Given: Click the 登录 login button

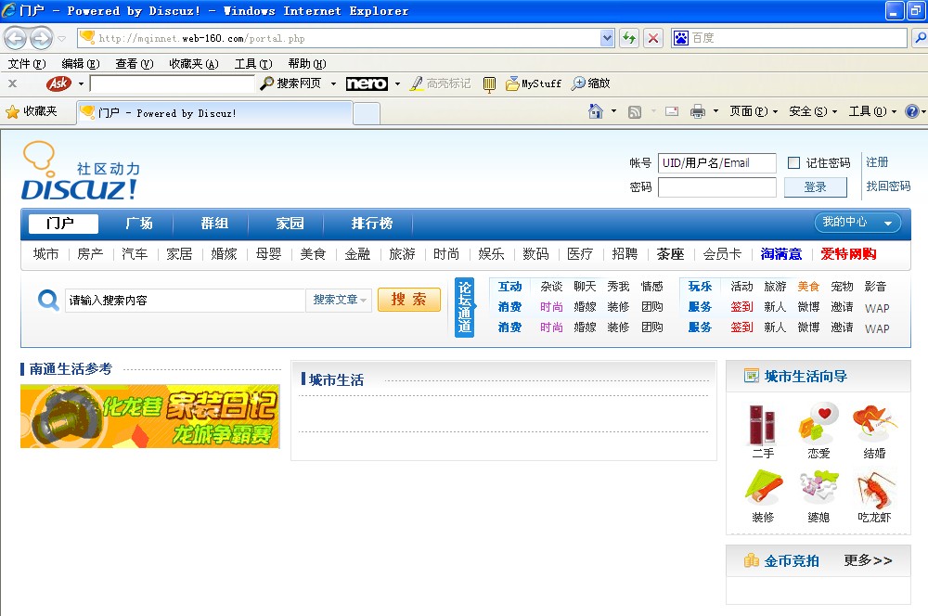Looking at the screenshot, I should [x=815, y=187].
